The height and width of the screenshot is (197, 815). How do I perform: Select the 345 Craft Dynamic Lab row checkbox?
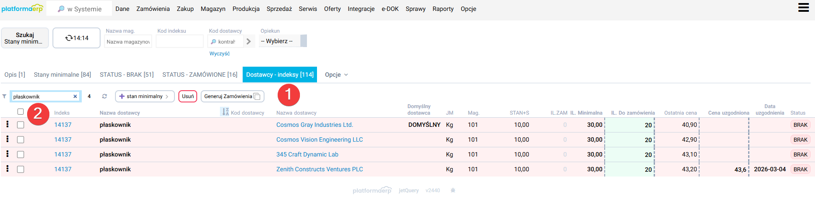21,154
